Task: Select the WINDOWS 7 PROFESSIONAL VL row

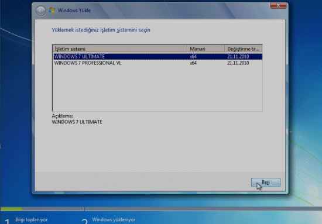Action: tap(157, 63)
